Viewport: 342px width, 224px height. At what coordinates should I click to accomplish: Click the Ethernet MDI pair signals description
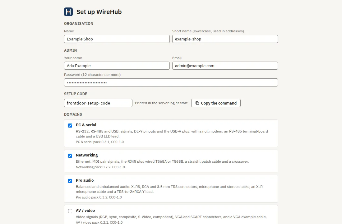162,161
